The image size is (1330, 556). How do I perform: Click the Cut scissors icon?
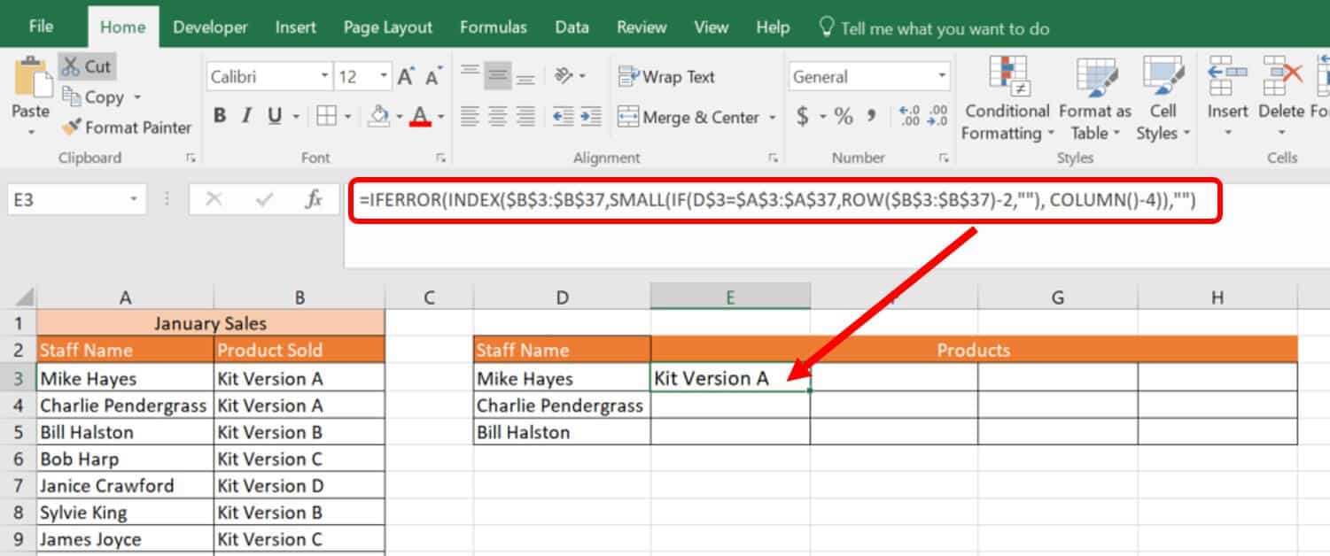click(x=71, y=66)
